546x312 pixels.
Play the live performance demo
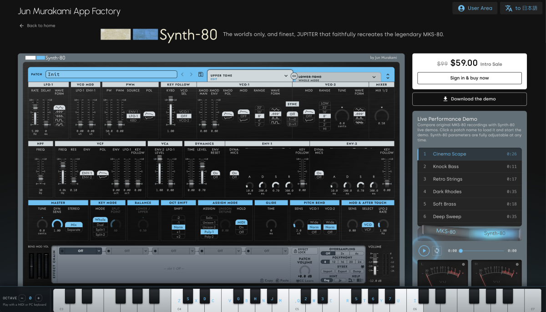(424, 251)
